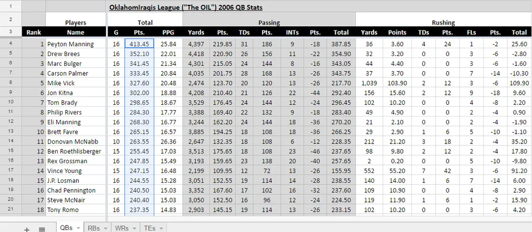Select Brett Favre name cell

pos(76,132)
